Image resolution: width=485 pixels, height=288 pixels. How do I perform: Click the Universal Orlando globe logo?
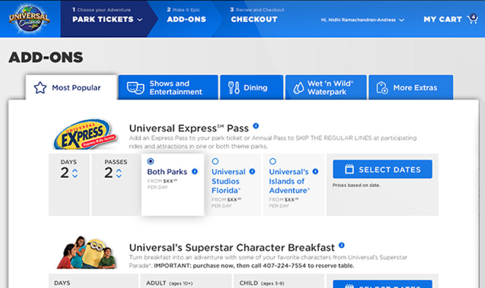29,19
